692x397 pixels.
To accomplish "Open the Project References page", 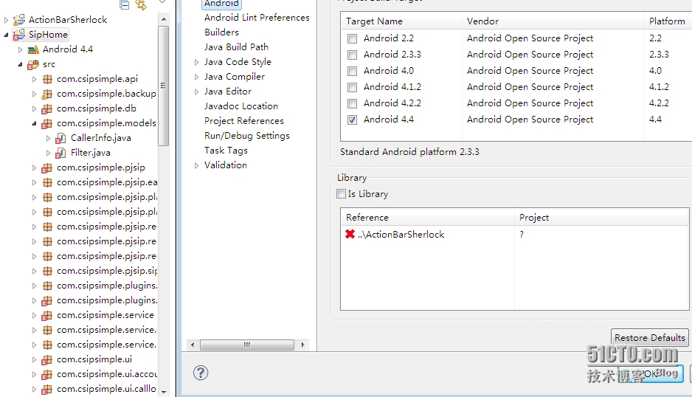I will click(244, 121).
